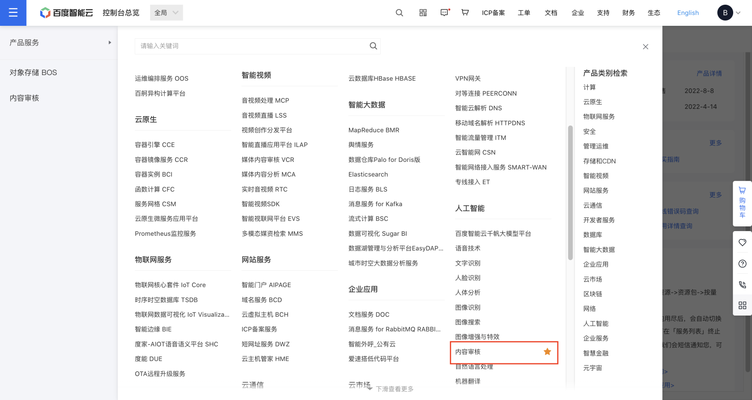Open the QR code grid icon
The image size is (752, 400).
(x=423, y=13)
